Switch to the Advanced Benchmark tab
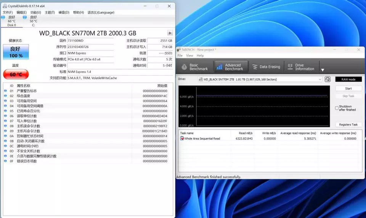Image resolution: width=366 pixels, height=218 pixels. (x=230, y=67)
